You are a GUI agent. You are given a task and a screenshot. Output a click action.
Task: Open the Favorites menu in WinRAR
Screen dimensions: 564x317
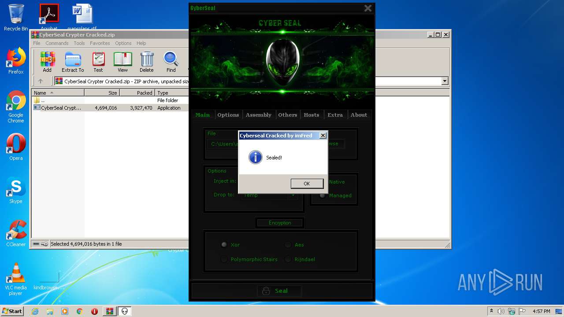click(100, 43)
